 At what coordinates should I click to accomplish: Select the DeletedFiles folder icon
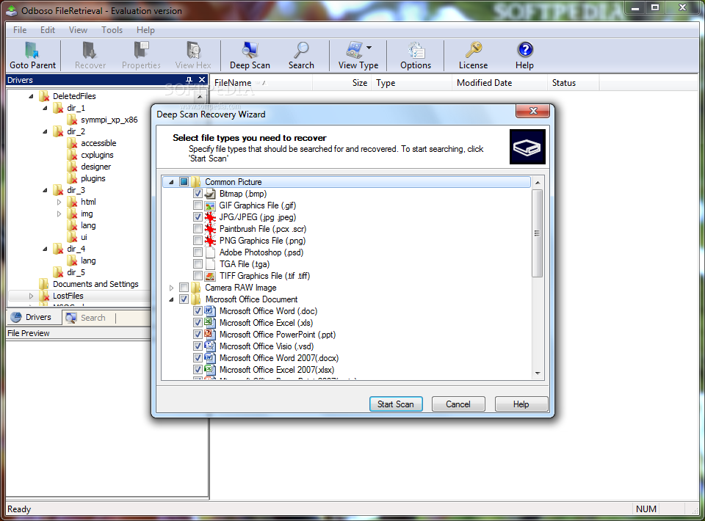pyautogui.click(x=44, y=96)
